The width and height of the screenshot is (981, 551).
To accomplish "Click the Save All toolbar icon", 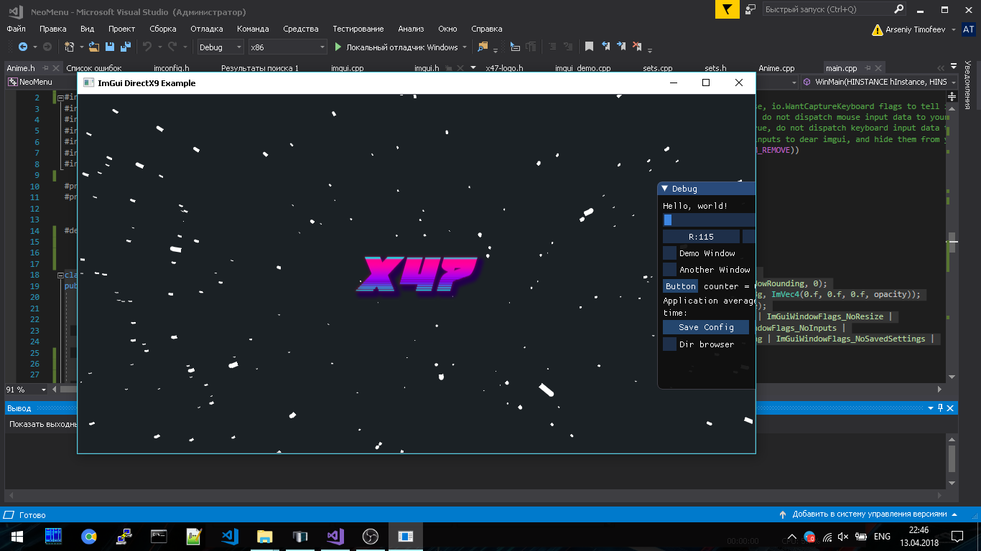I will 124,47.
